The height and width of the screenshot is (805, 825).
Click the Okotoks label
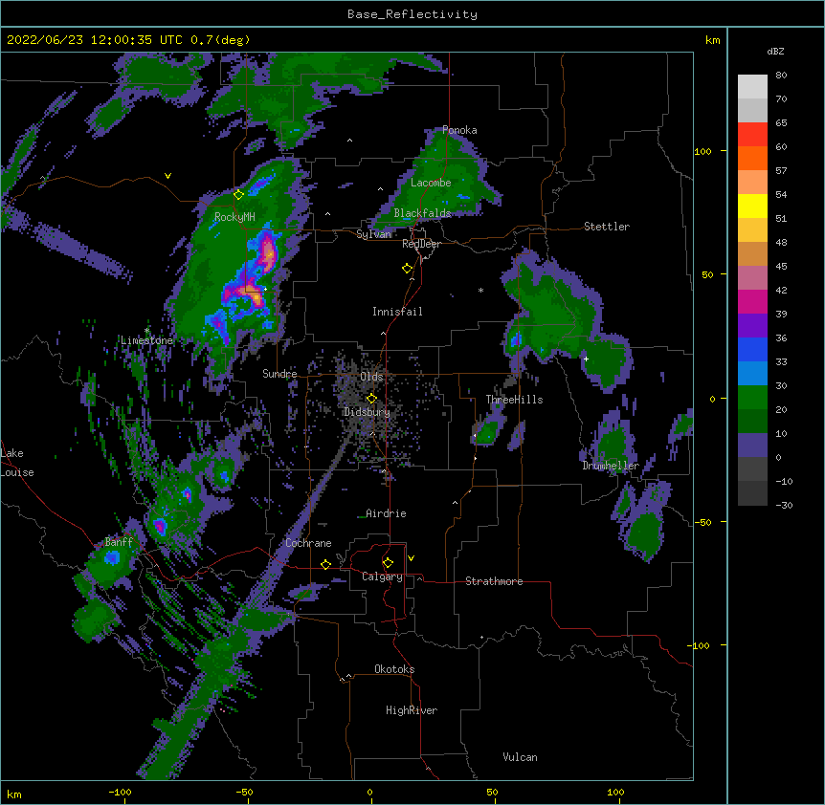394,669
